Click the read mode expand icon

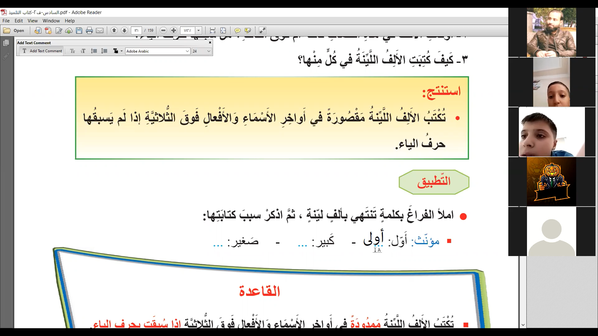click(x=263, y=30)
